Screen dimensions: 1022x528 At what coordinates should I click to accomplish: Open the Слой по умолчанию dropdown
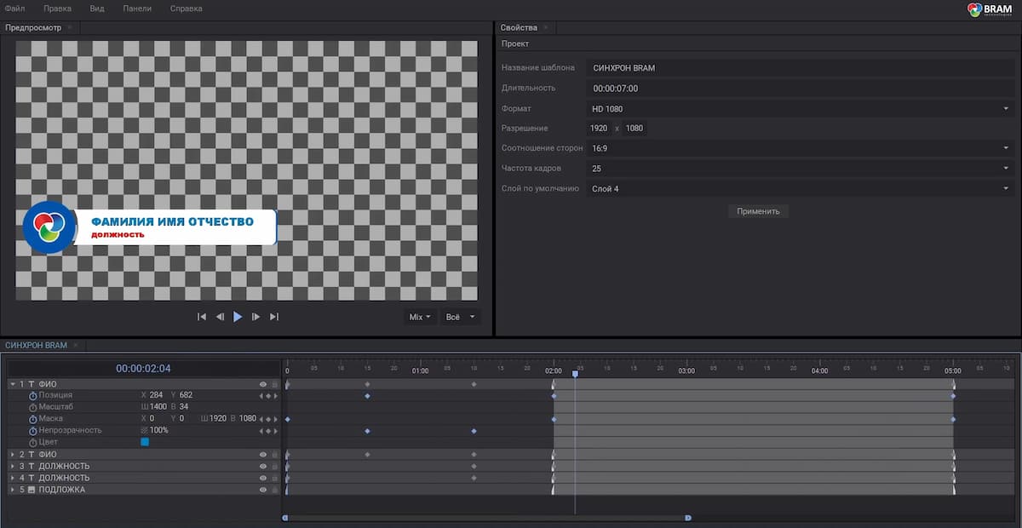(x=800, y=188)
